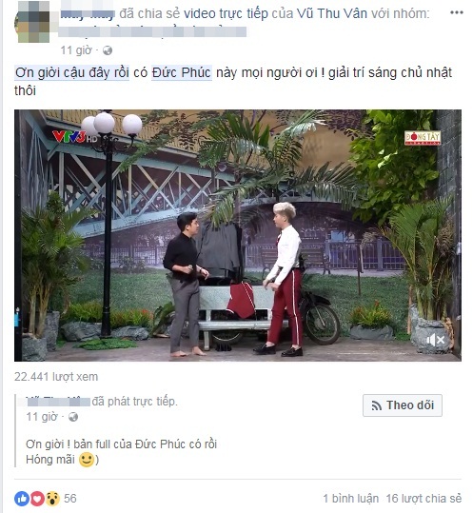Click the heart Love reaction icon

(x=37, y=499)
